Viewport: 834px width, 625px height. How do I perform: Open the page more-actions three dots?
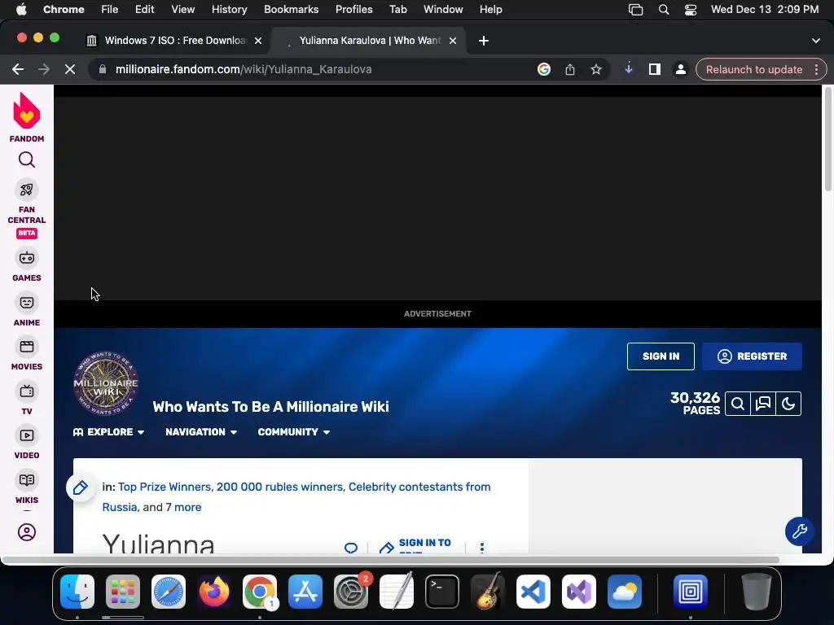(482, 548)
